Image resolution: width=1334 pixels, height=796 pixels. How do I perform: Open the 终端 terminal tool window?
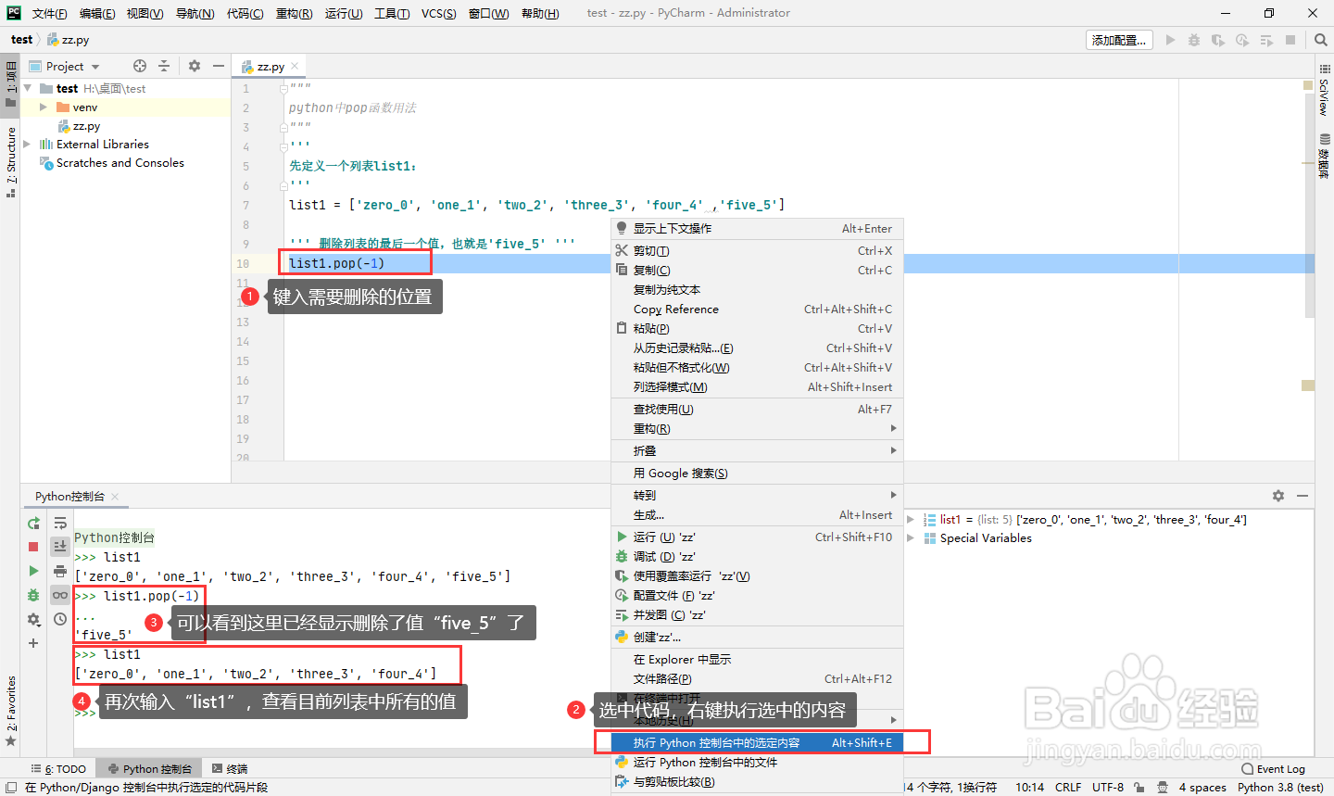[230, 768]
